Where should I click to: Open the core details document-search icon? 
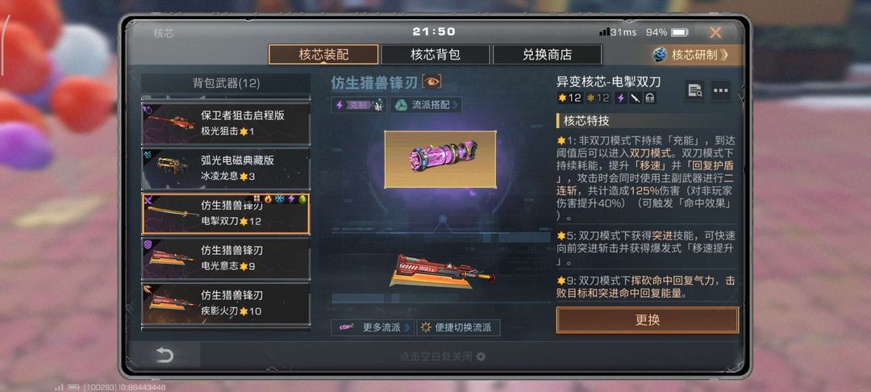click(694, 90)
